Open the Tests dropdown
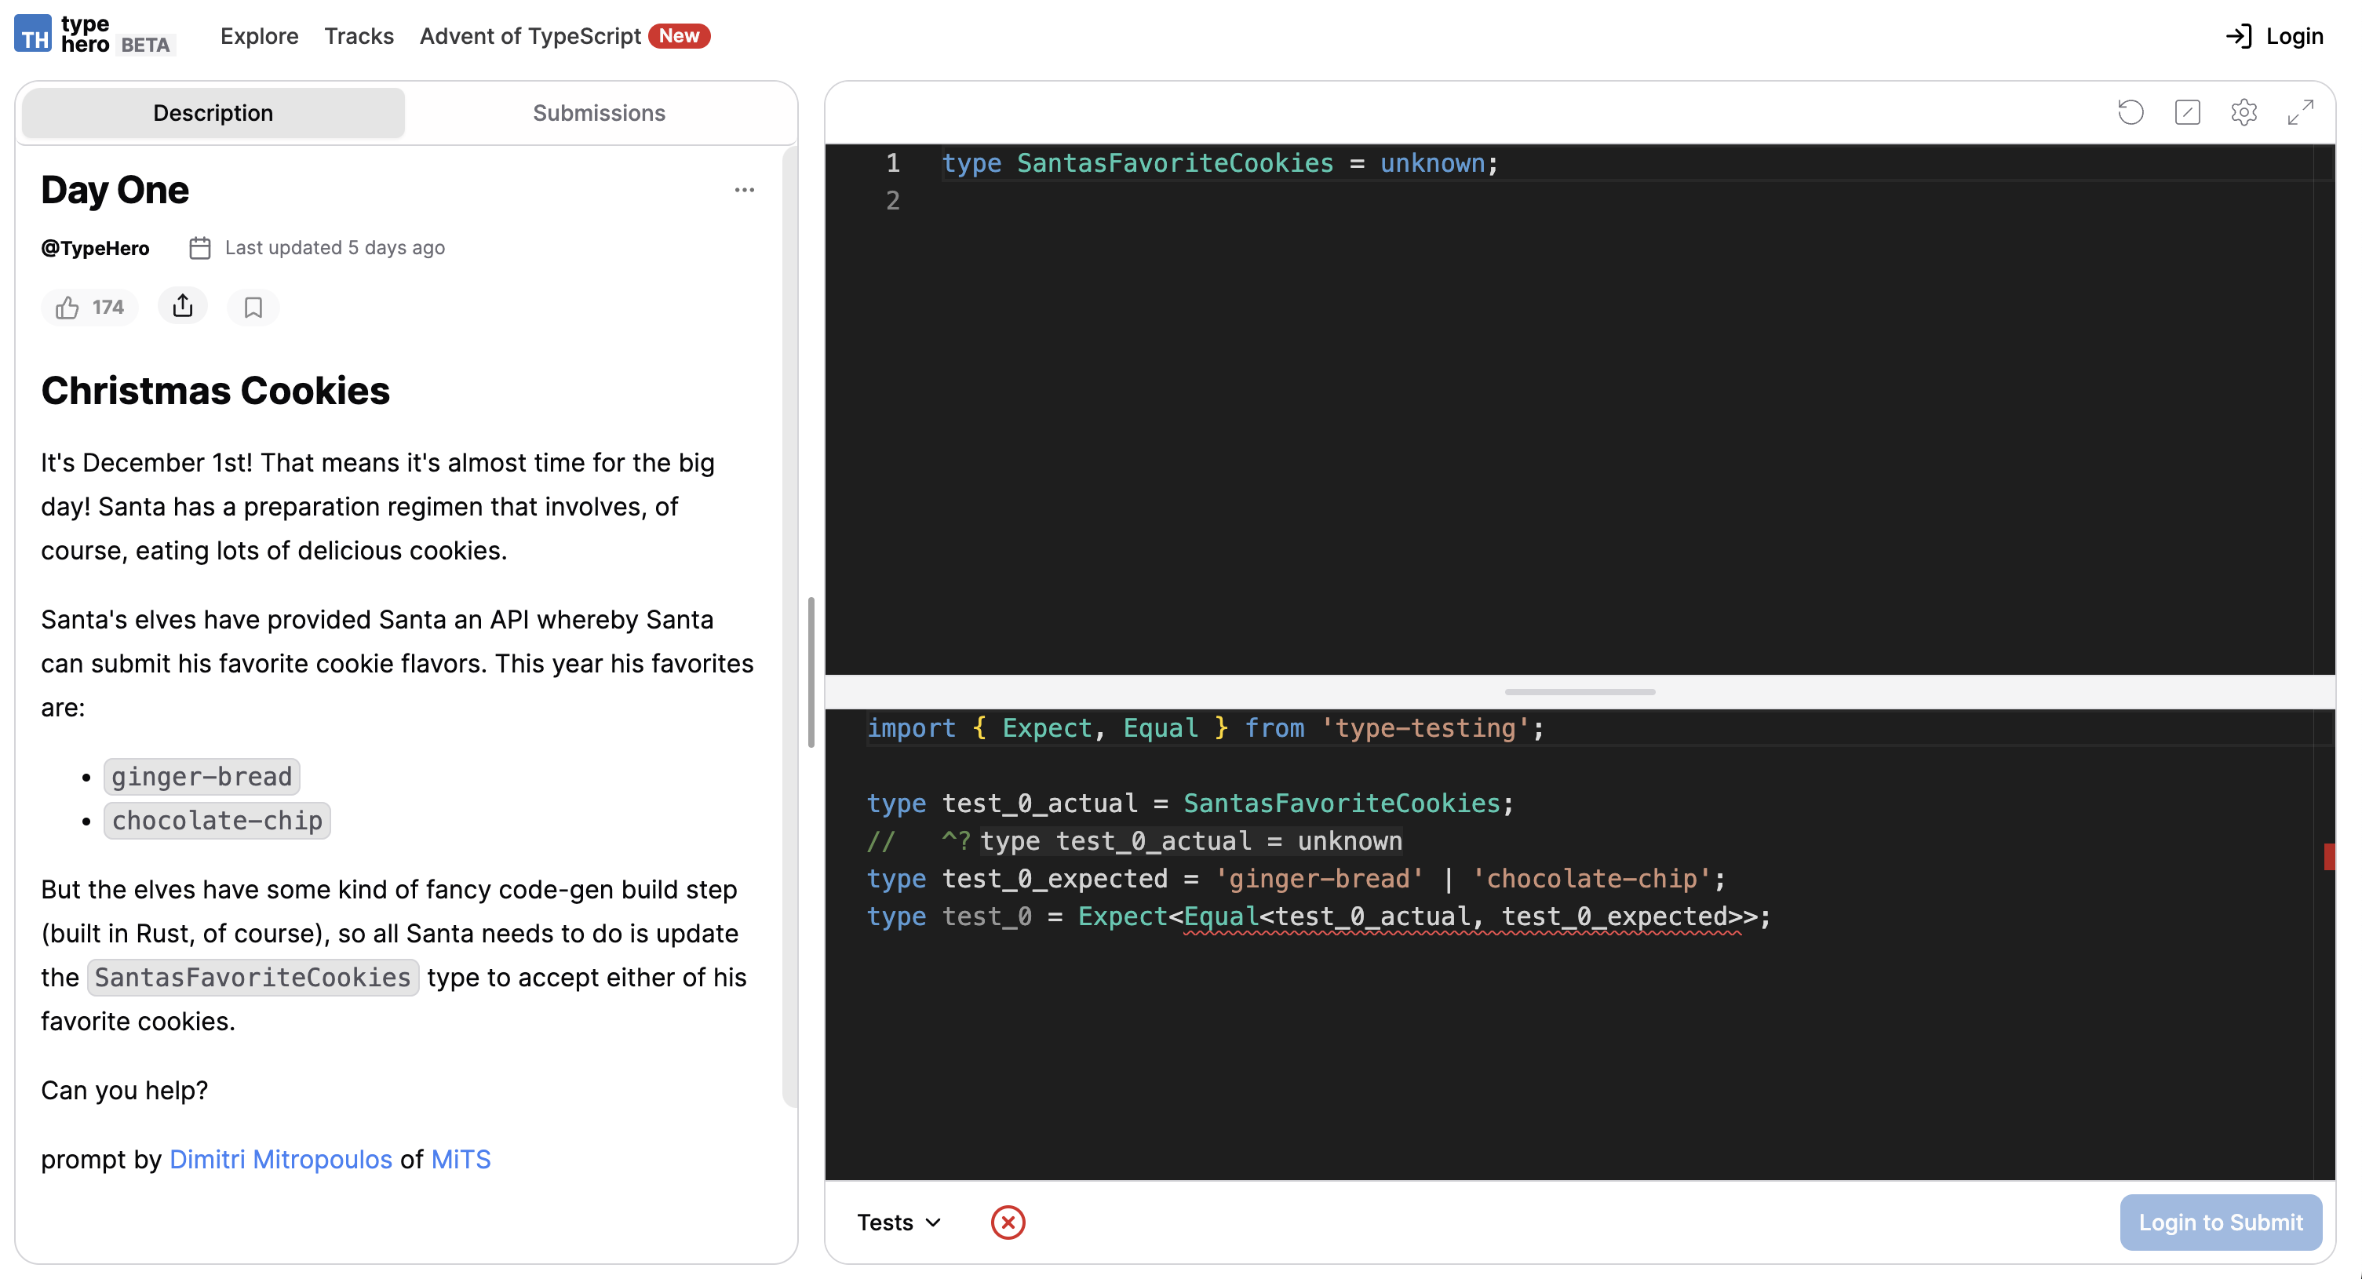Image resolution: width=2362 pixels, height=1279 pixels. pos(899,1221)
